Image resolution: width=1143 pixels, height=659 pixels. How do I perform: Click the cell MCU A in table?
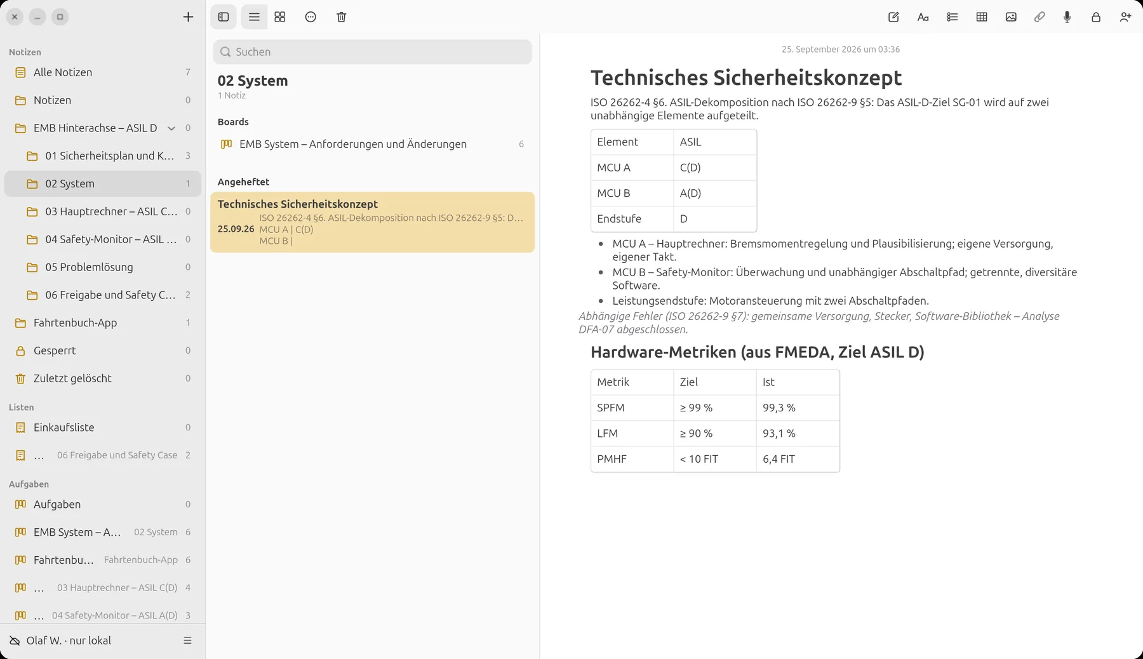coord(632,168)
